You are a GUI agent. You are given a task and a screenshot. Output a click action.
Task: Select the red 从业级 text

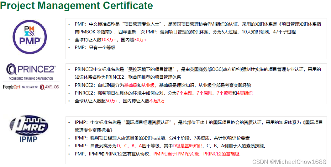pos(148,85)
